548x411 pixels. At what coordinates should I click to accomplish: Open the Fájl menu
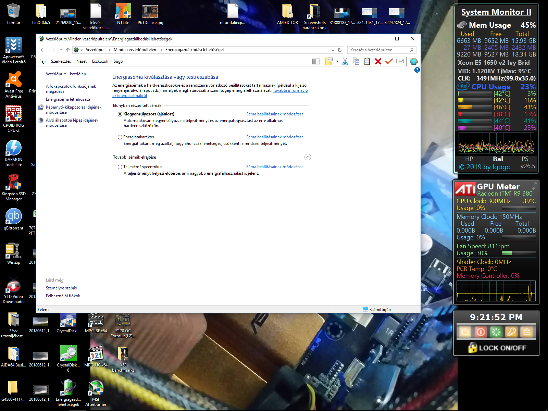click(x=42, y=61)
